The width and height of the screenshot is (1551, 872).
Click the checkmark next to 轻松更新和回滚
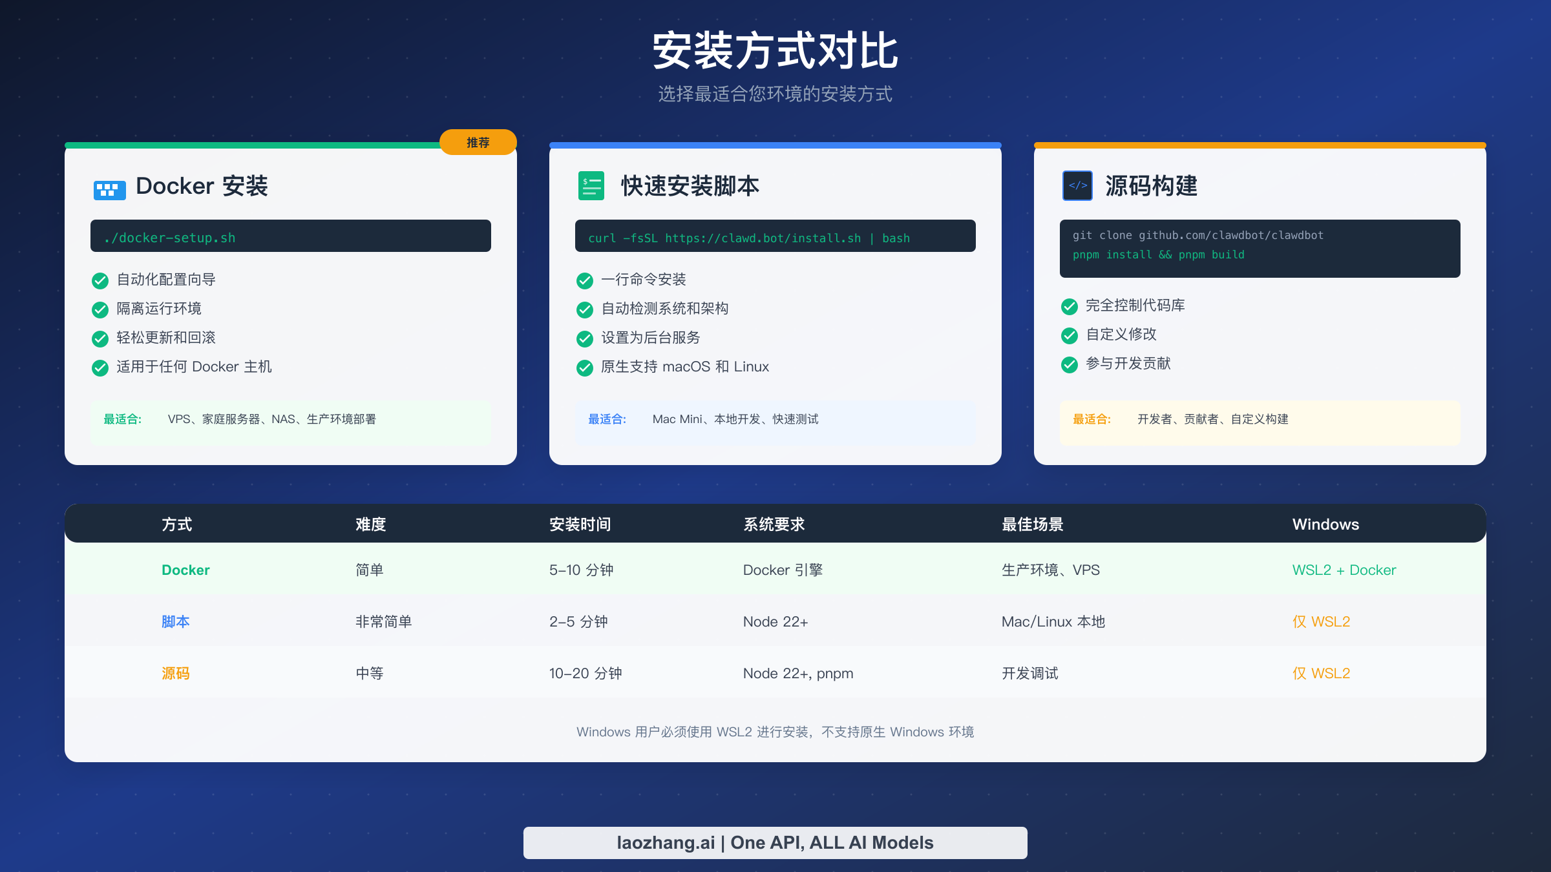pyautogui.click(x=100, y=338)
